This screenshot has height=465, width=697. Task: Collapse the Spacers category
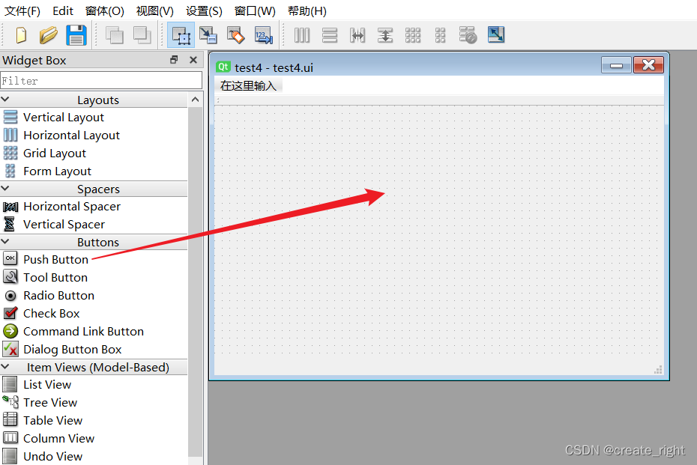click(x=5, y=188)
